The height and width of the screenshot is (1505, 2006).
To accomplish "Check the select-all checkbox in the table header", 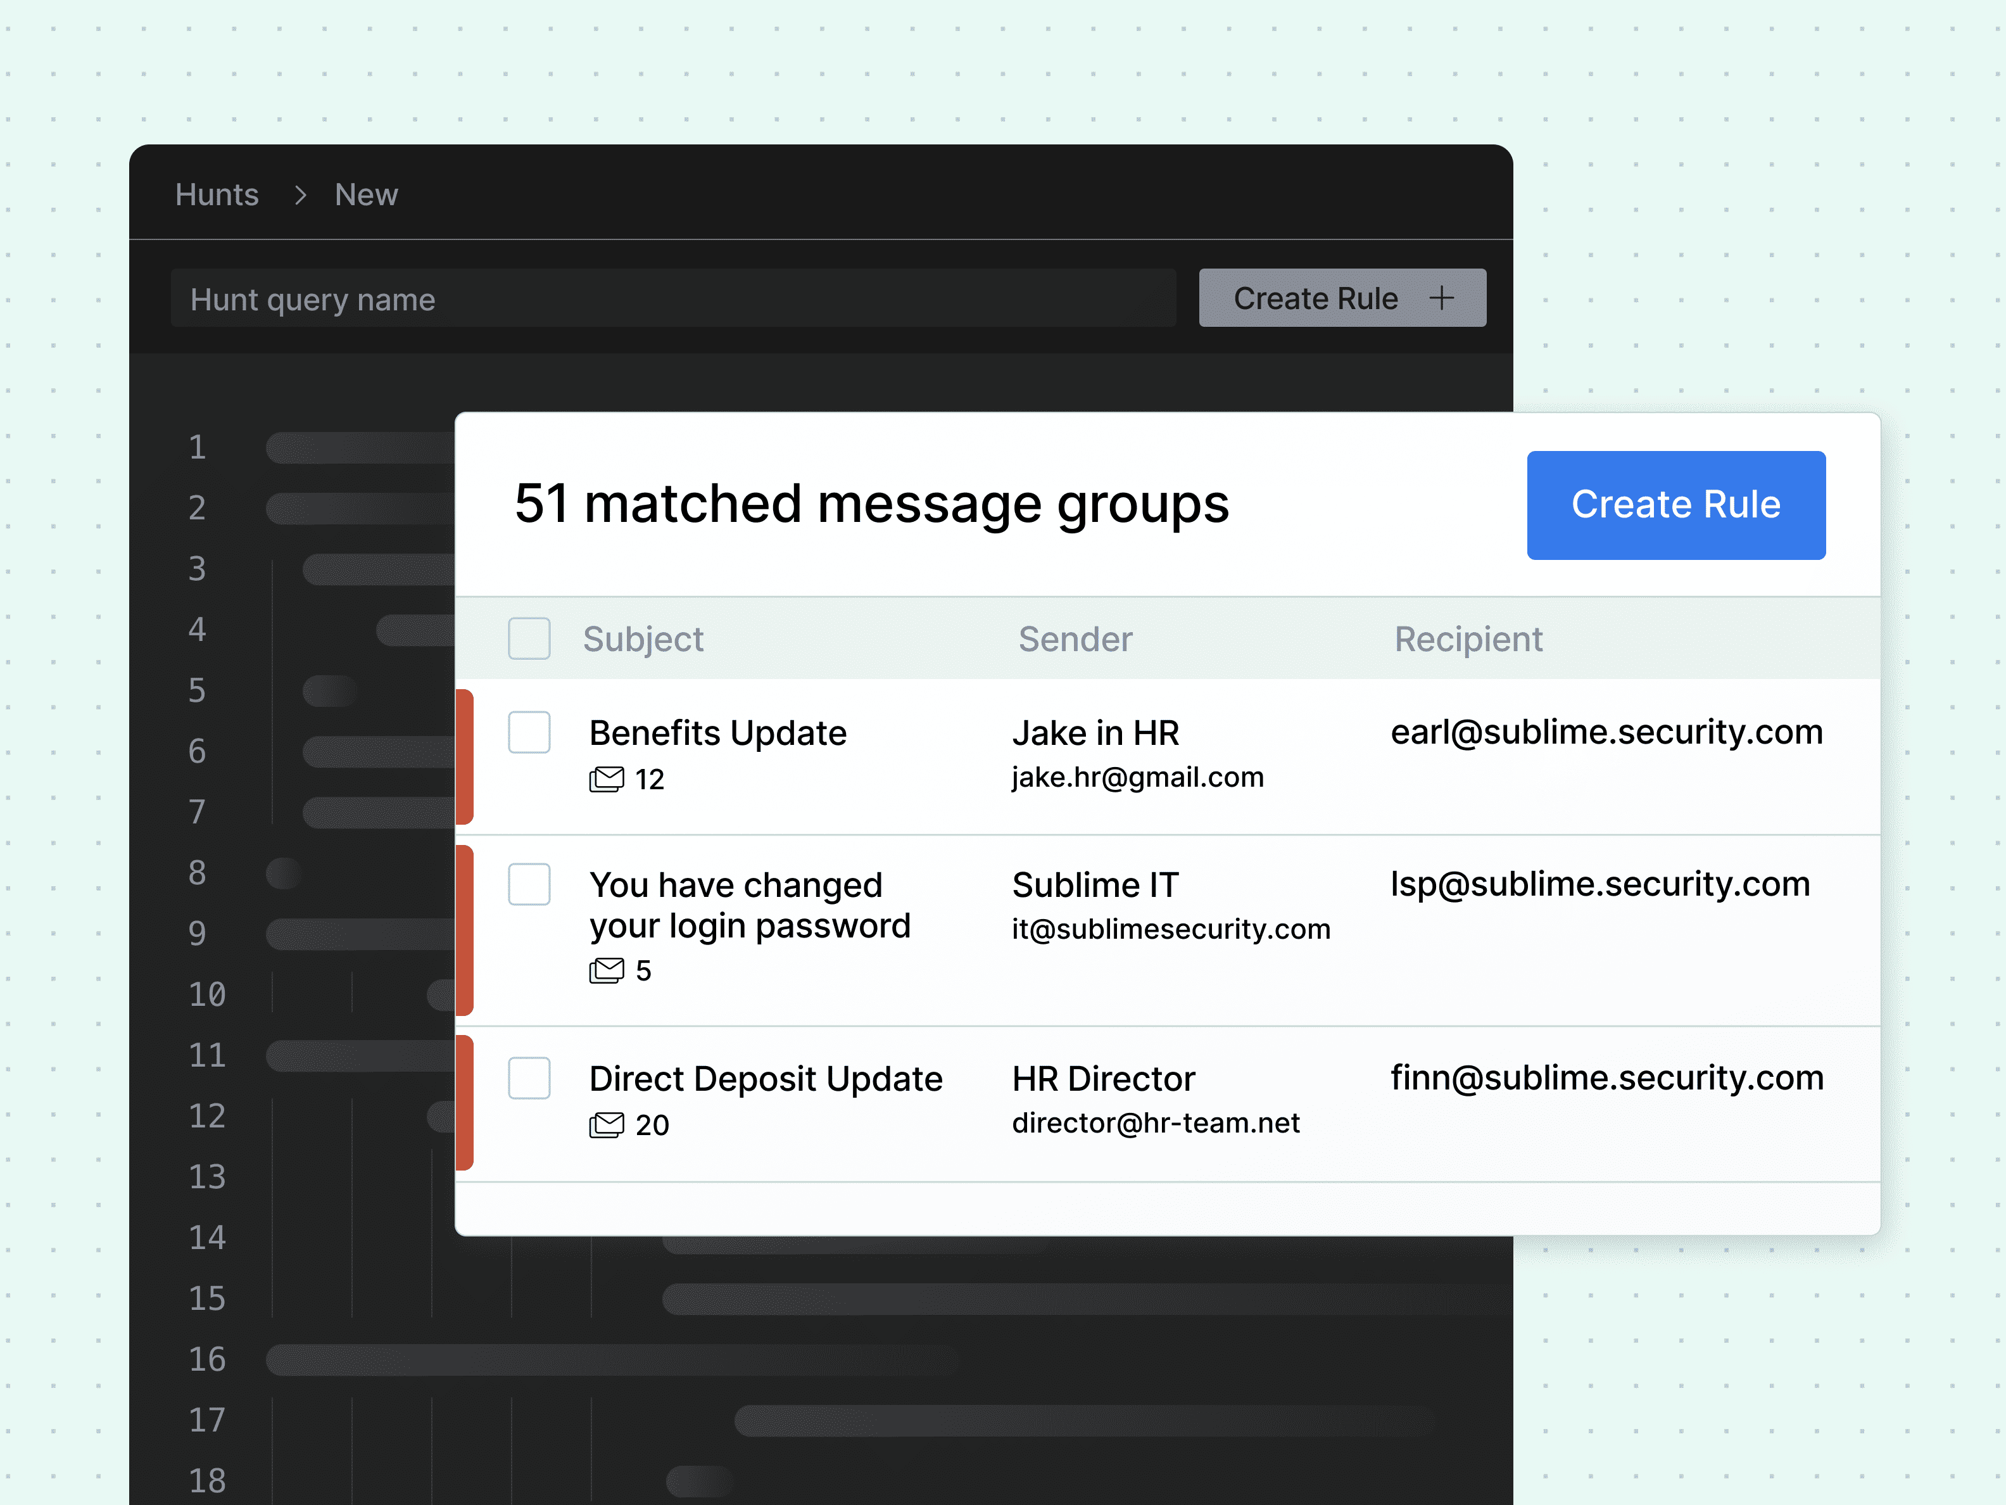I will tap(529, 638).
